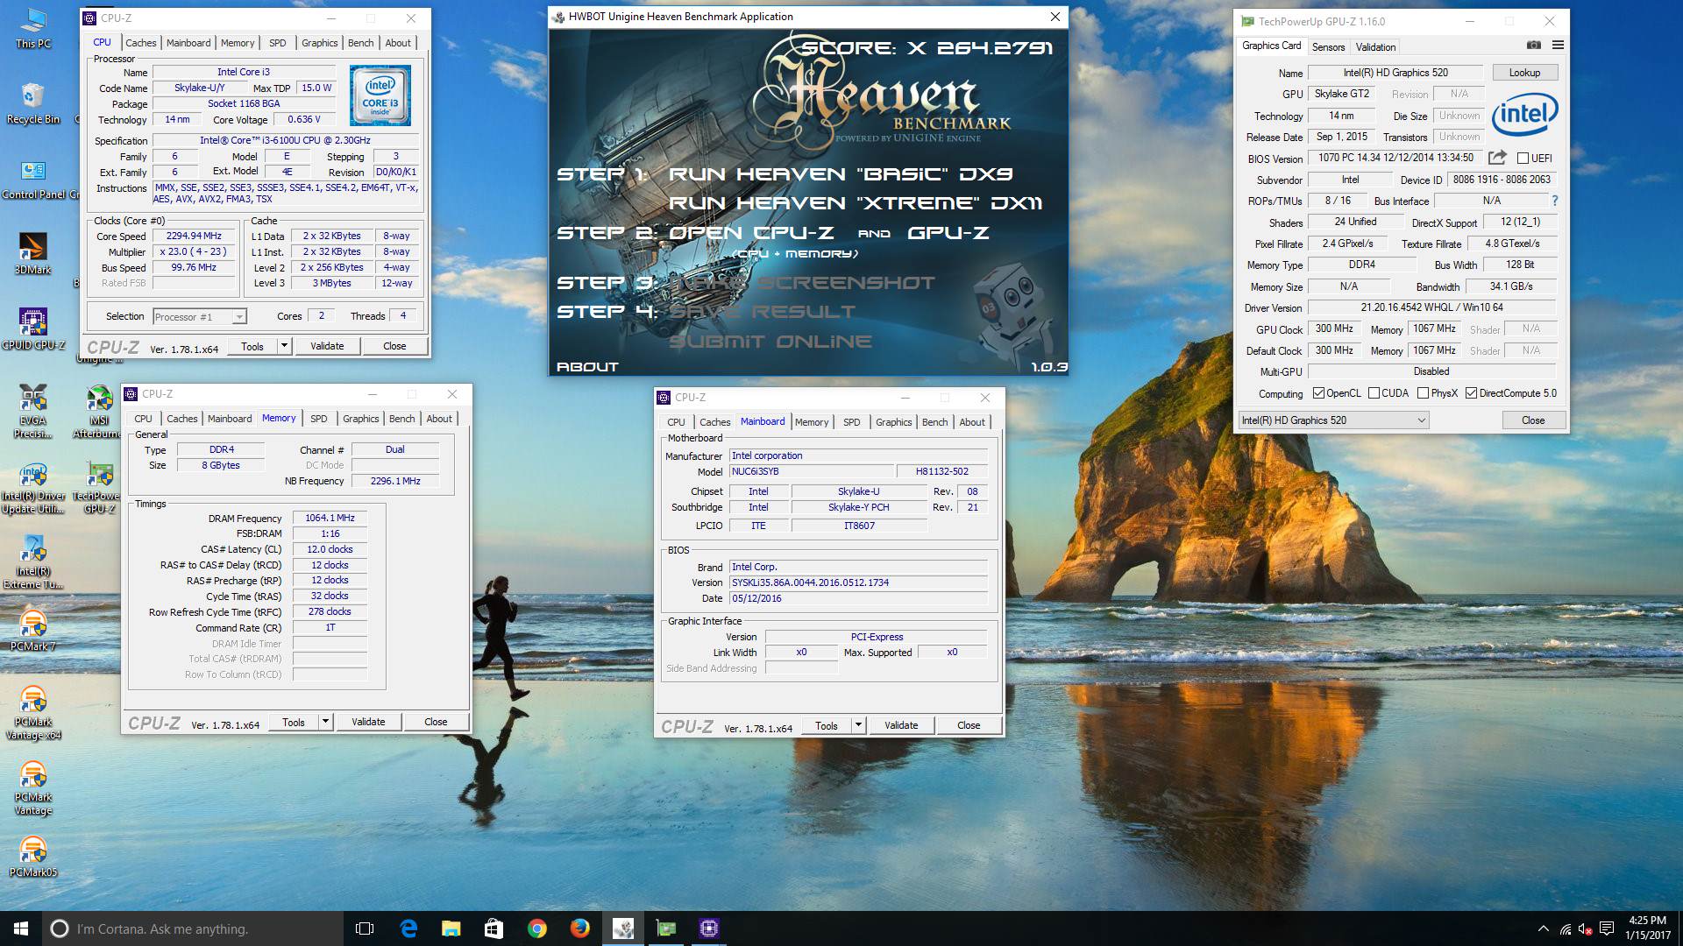Viewport: 1683px width, 946px height.
Task: Show hidden system tray icons chevron
Action: (1543, 928)
